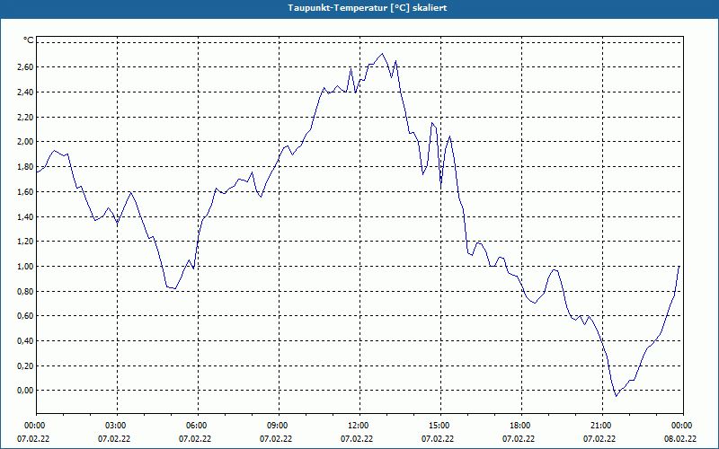The image size is (719, 449).
Task: Click the 03:00 time axis label
Action: 117,426
